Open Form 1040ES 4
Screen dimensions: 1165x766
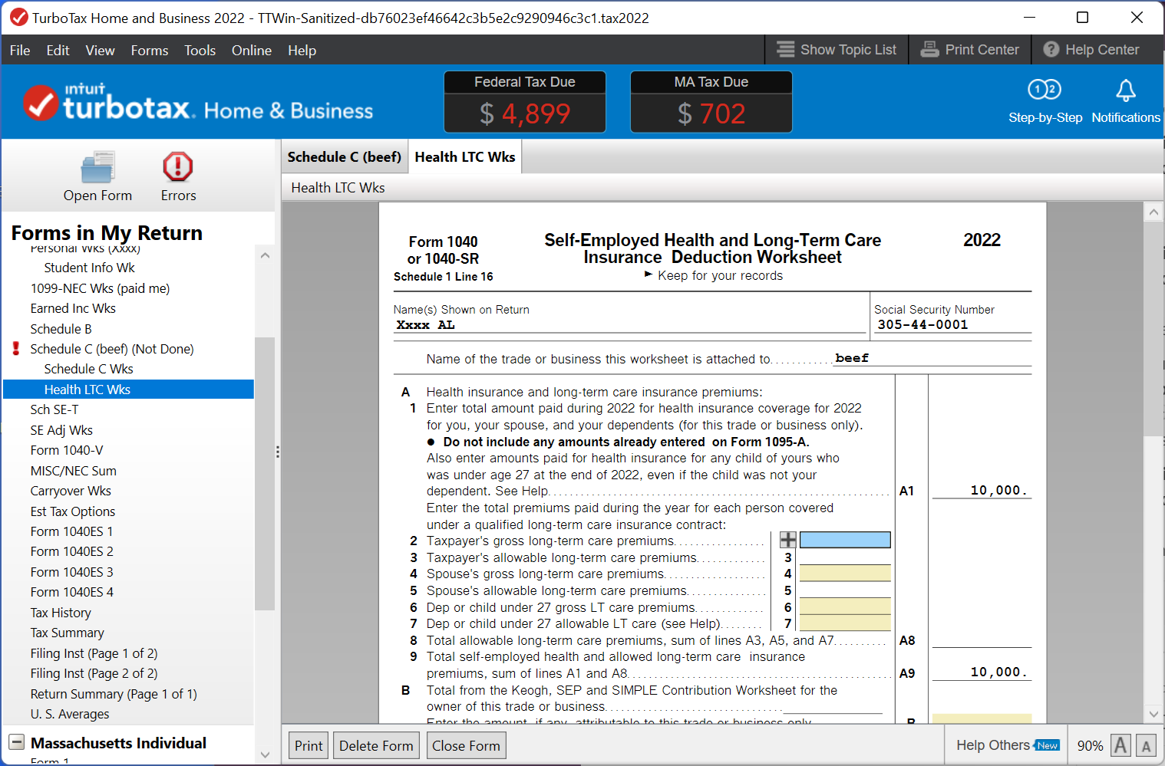[71, 592]
